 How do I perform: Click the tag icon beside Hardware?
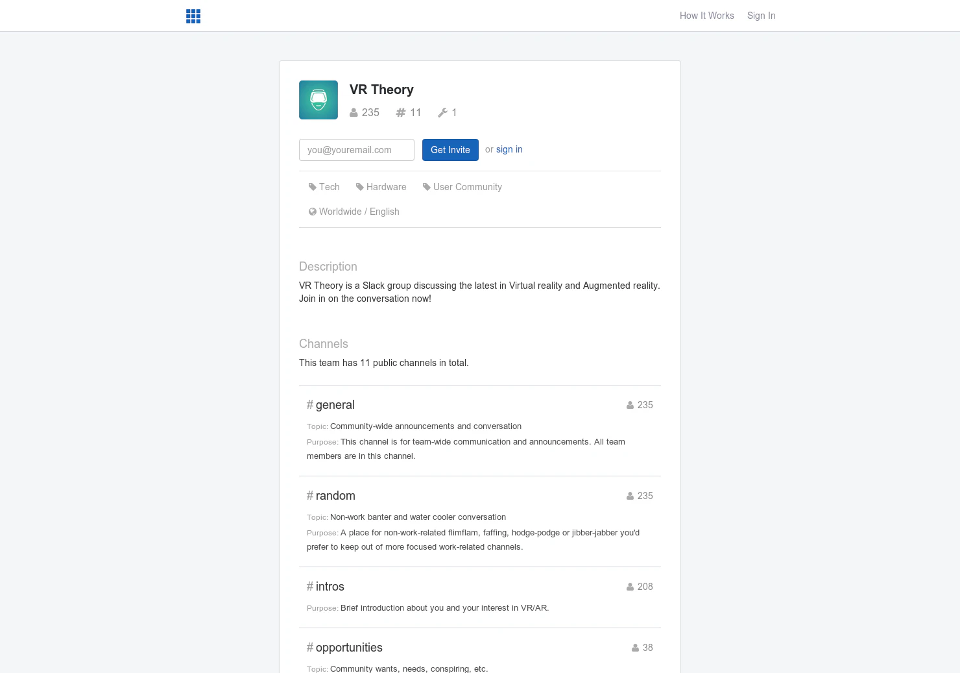pos(360,187)
